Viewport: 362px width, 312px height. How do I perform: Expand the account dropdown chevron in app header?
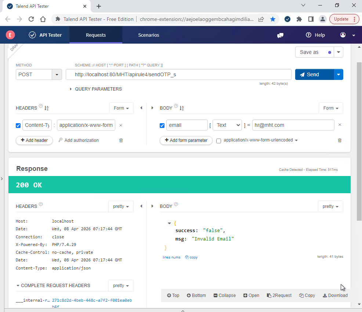click(x=354, y=35)
